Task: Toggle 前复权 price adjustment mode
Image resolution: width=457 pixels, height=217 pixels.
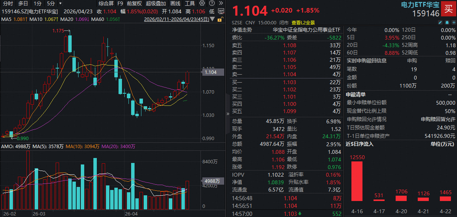Action: (x=134, y=3)
